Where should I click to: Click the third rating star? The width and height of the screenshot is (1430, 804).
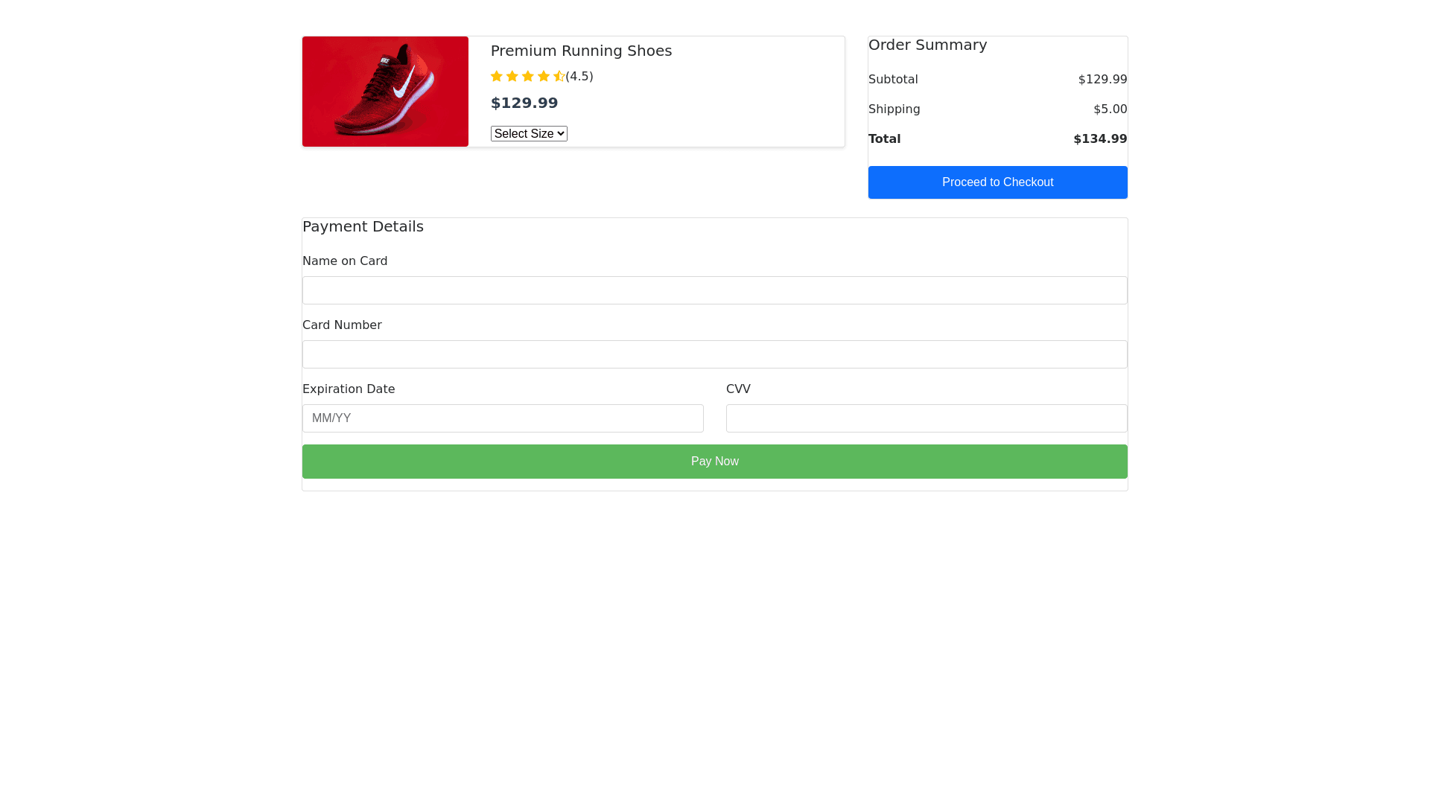click(x=528, y=76)
